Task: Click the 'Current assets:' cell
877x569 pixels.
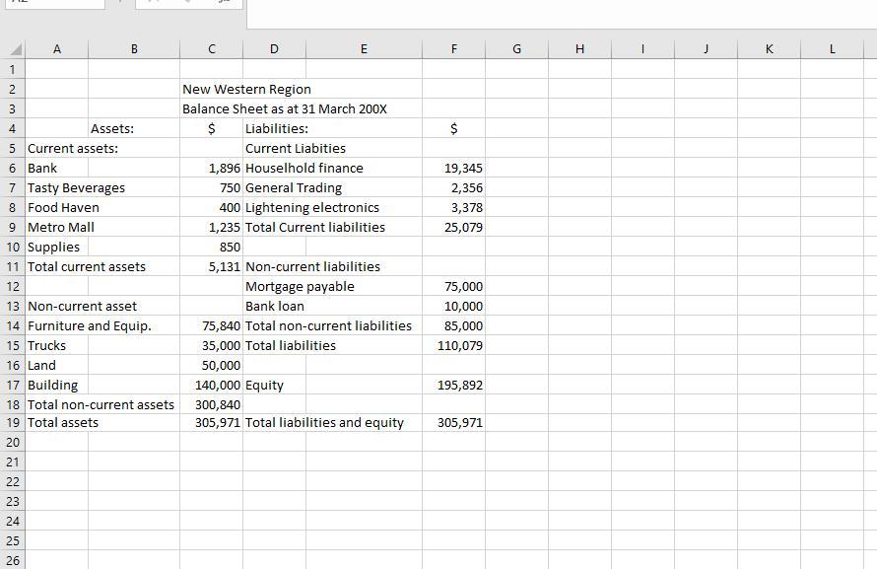Action: coord(56,148)
